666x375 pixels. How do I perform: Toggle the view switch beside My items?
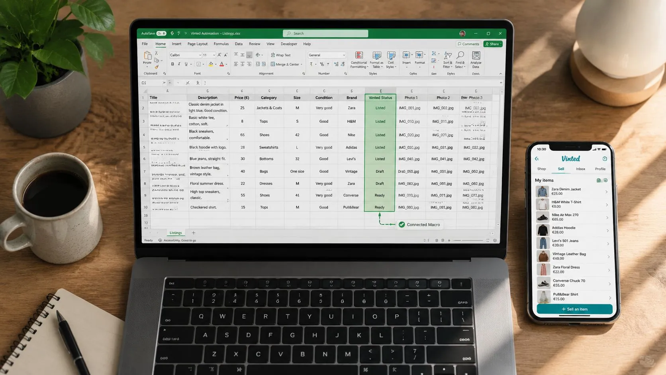[602, 181]
